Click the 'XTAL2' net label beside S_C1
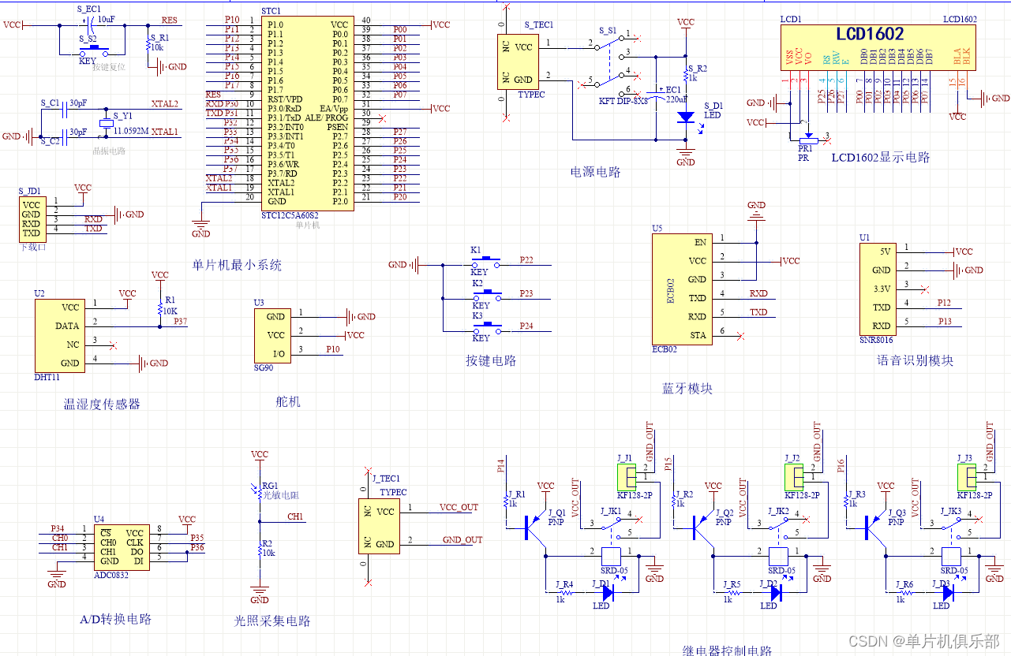 point(164,104)
